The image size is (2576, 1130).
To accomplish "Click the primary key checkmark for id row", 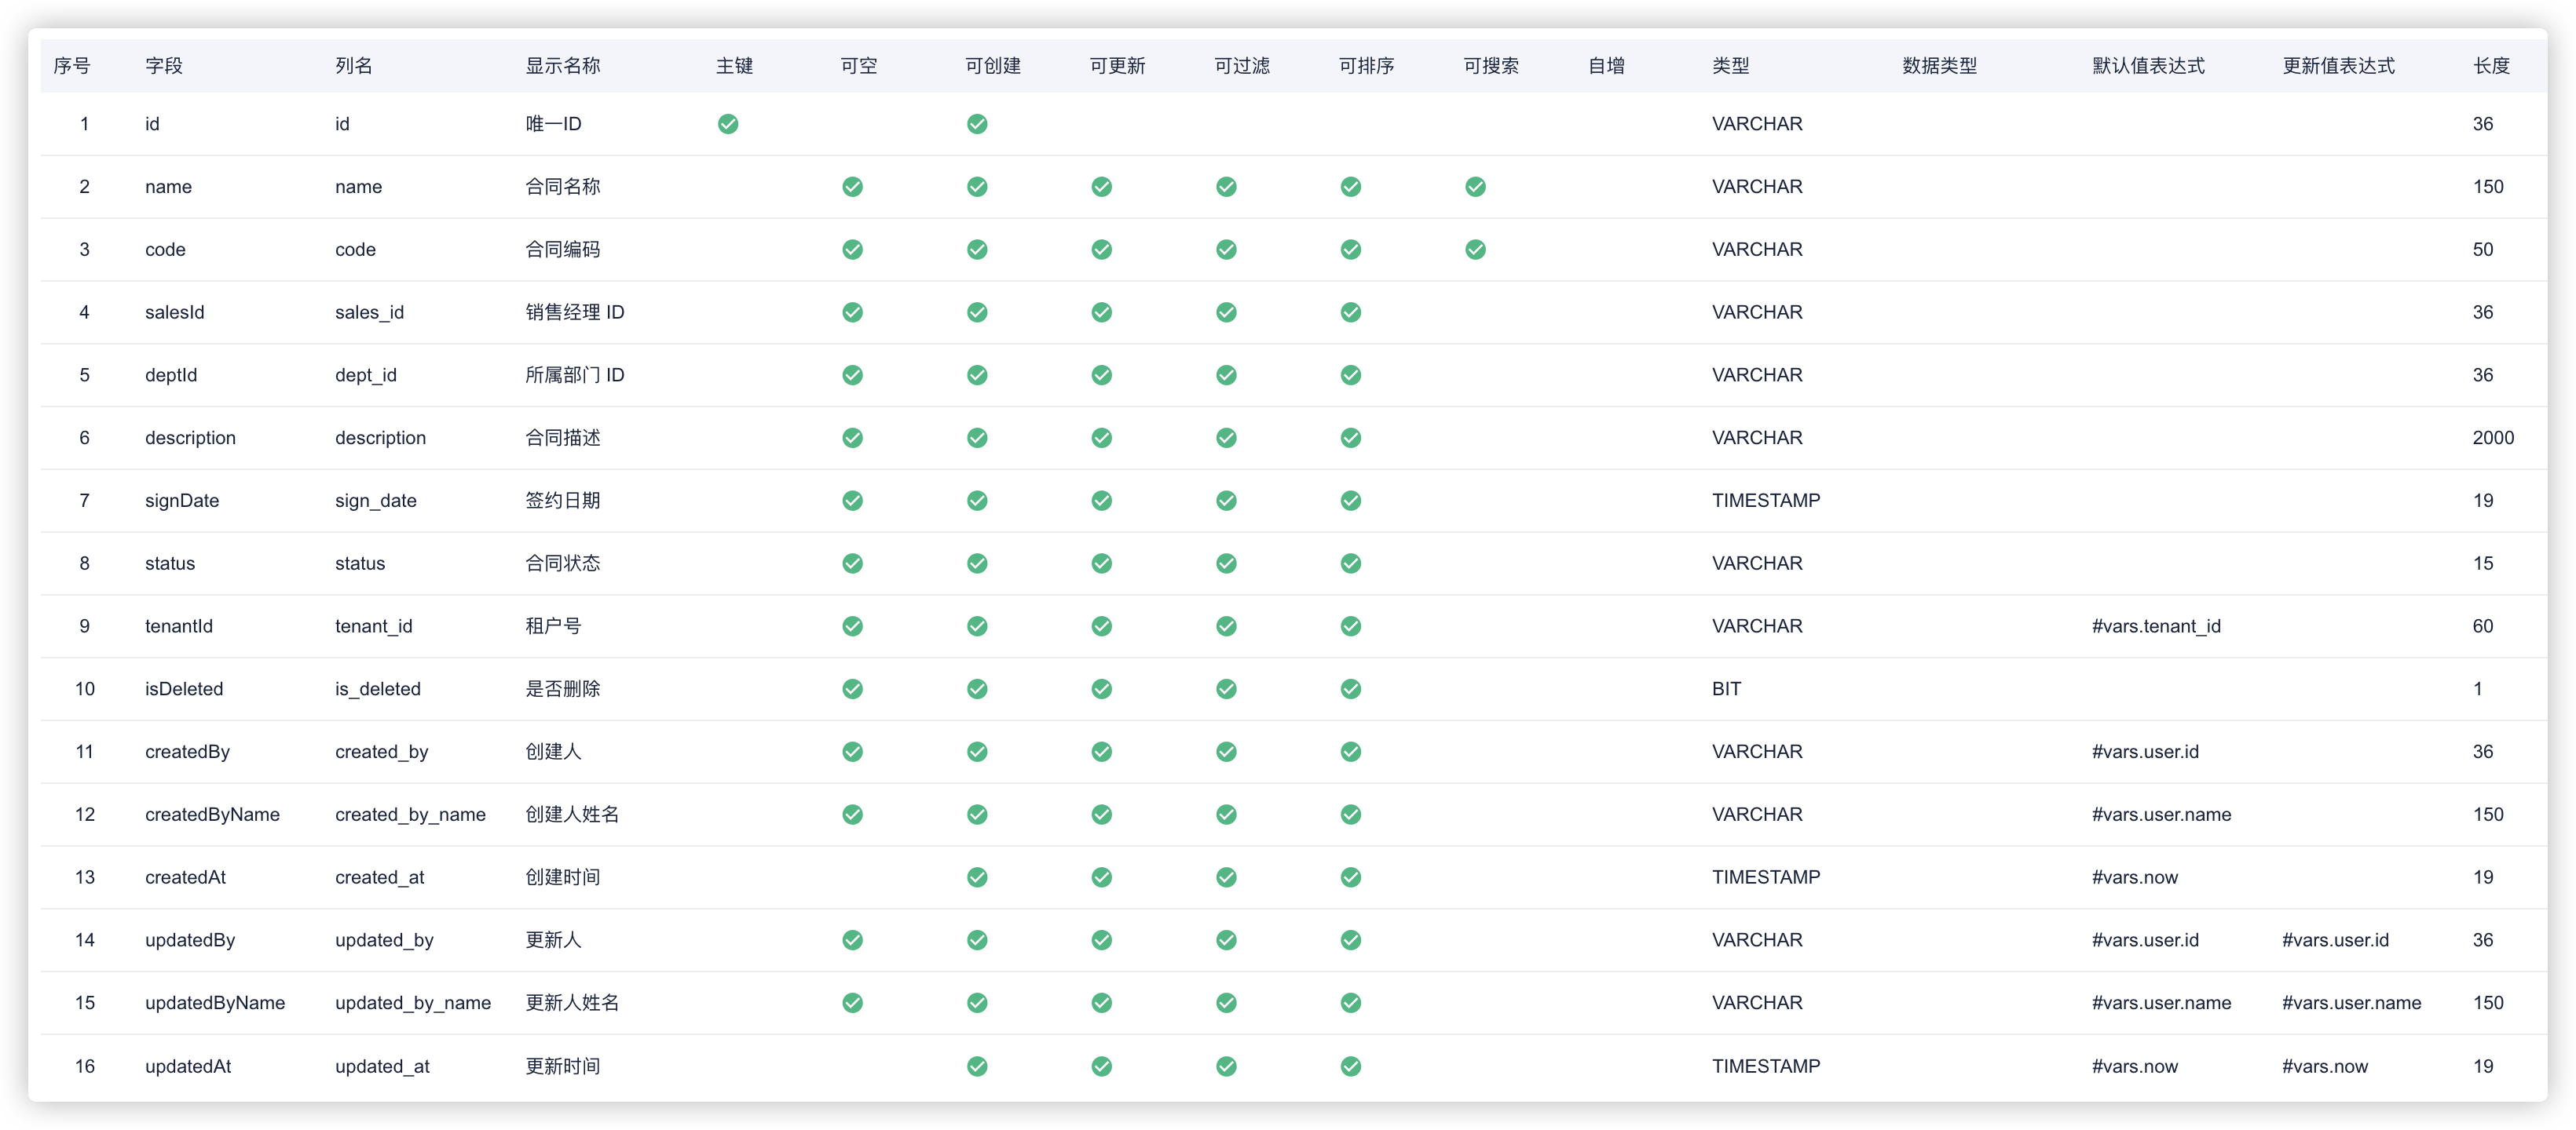I will pos(728,124).
